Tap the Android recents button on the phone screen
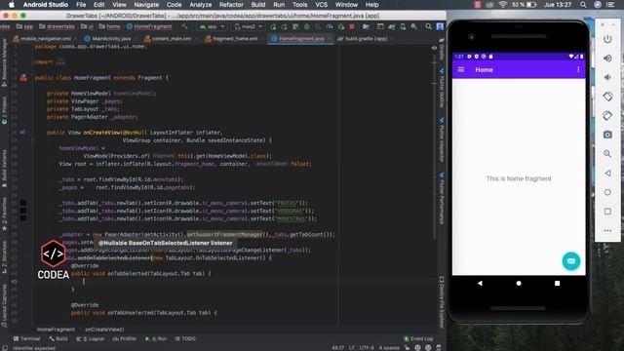 click(557, 284)
